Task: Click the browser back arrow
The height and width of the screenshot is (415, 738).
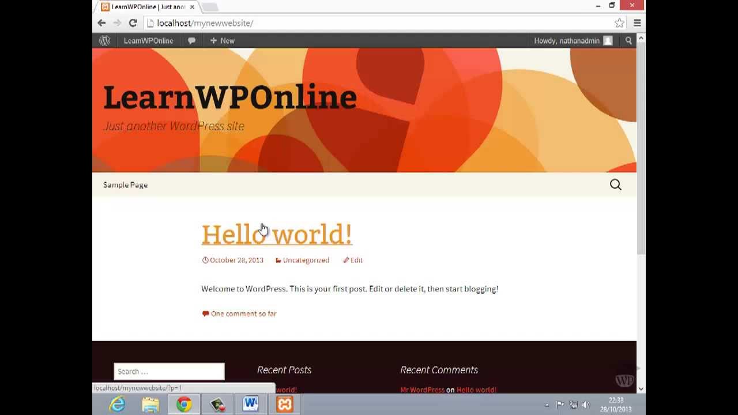Action: [x=101, y=23]
